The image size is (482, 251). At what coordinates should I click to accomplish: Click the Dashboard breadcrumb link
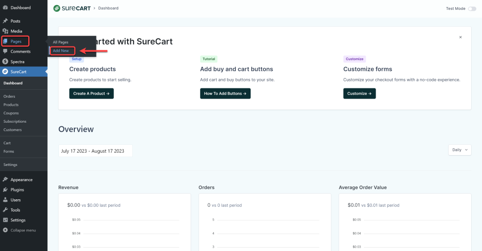click(108, 8)
